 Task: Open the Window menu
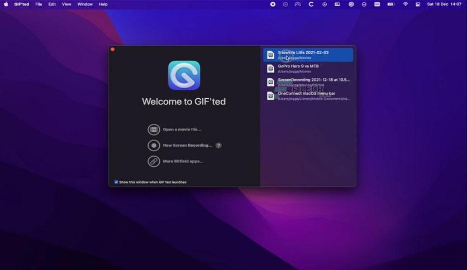pos(85,4)
